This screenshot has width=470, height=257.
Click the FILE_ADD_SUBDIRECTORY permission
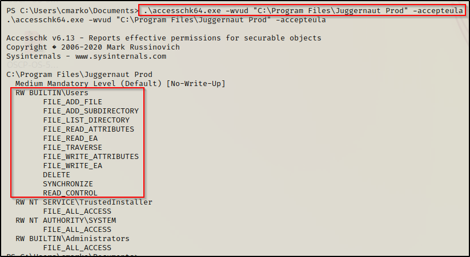click(91, 111)
